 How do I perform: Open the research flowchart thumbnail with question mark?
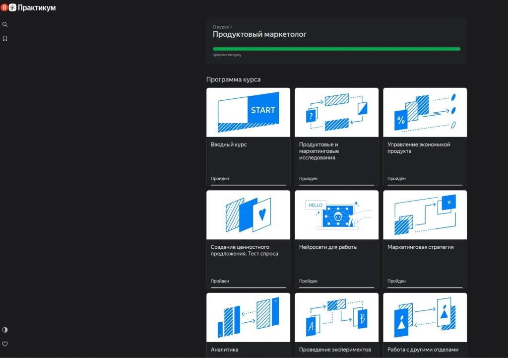coord(337,112)
